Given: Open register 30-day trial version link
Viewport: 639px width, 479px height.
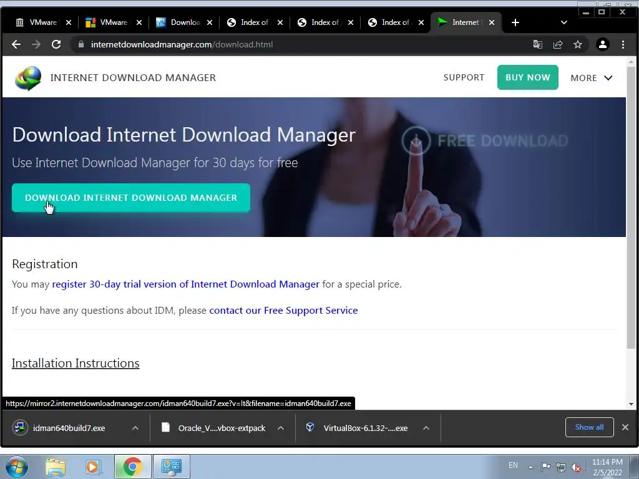Looking at the screenshot, I should pos(185,284).
